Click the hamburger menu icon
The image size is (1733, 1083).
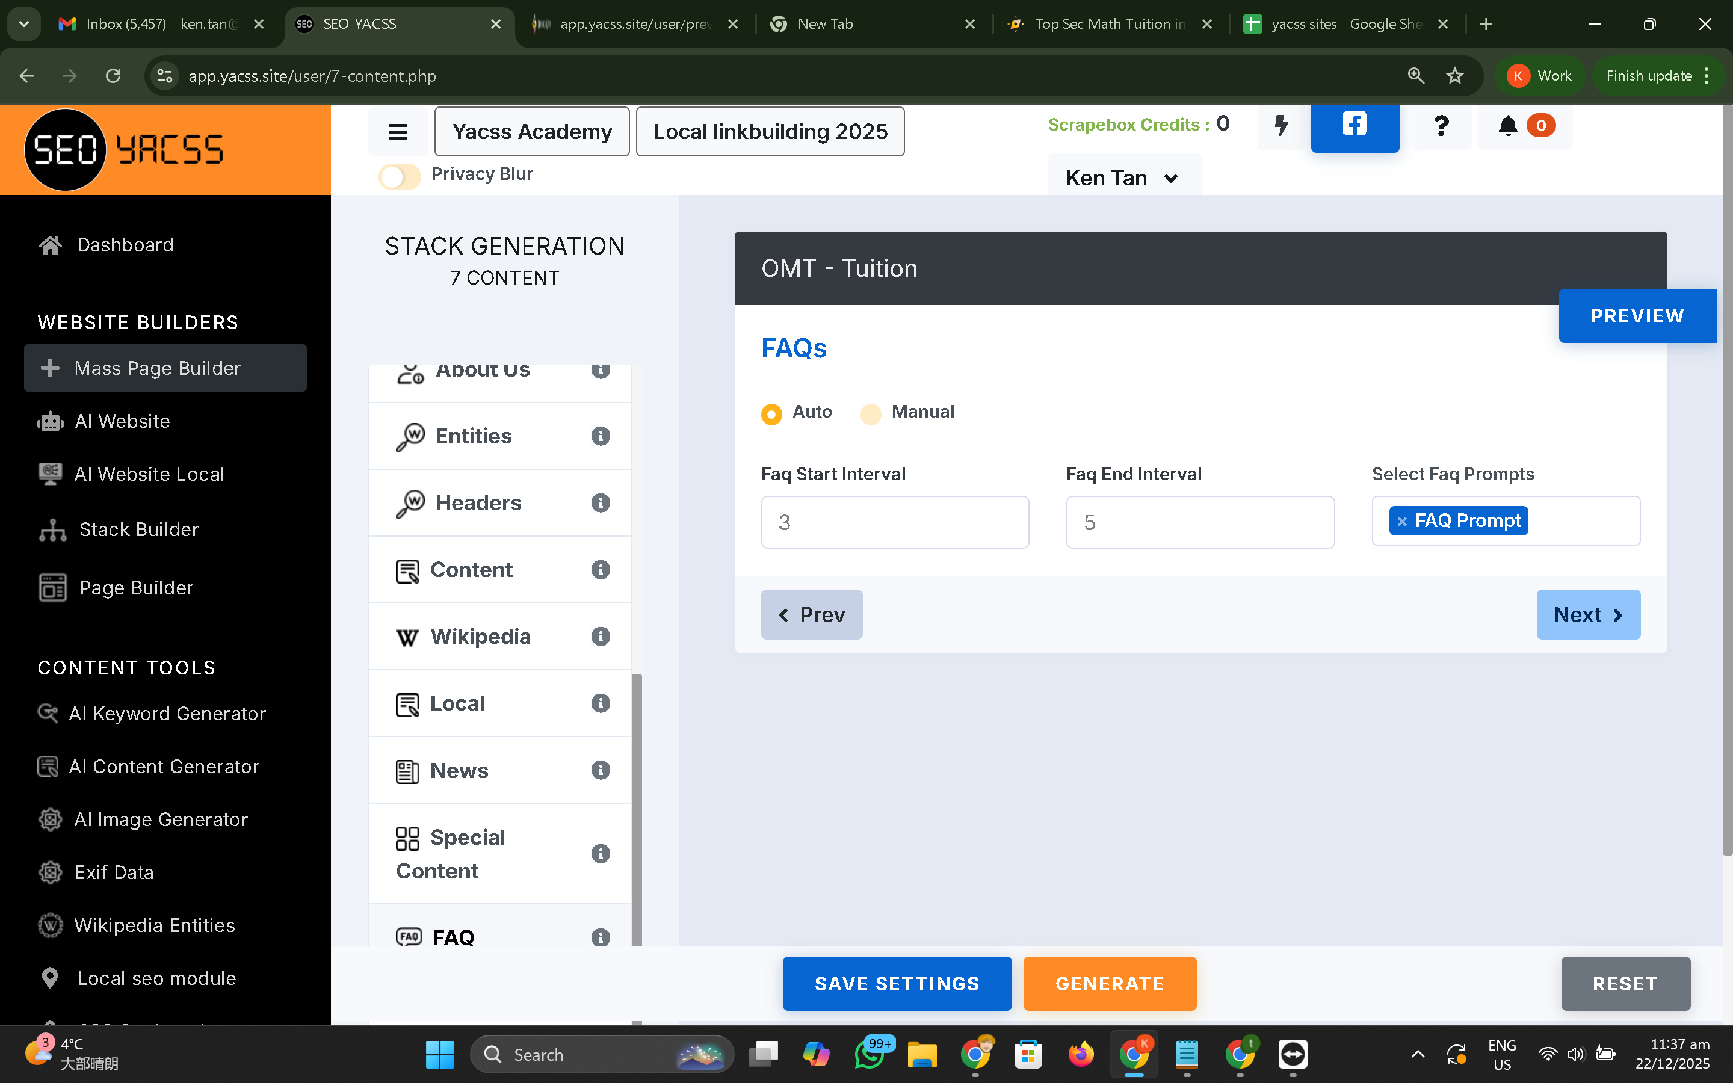(397, 132)
